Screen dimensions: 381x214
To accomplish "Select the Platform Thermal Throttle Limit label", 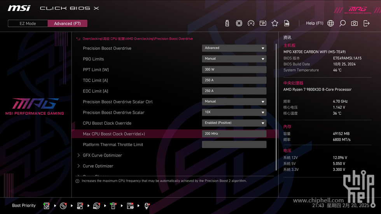I will pos(113,144).
